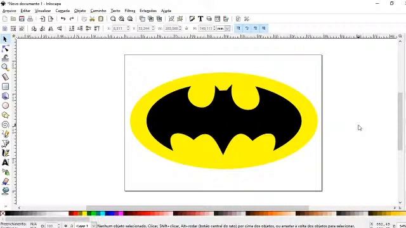Select the Calligraphy tool
This screenshot has width=406, height=228.
5,153
